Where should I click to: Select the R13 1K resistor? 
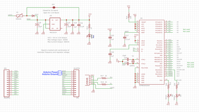pos(89,26)
